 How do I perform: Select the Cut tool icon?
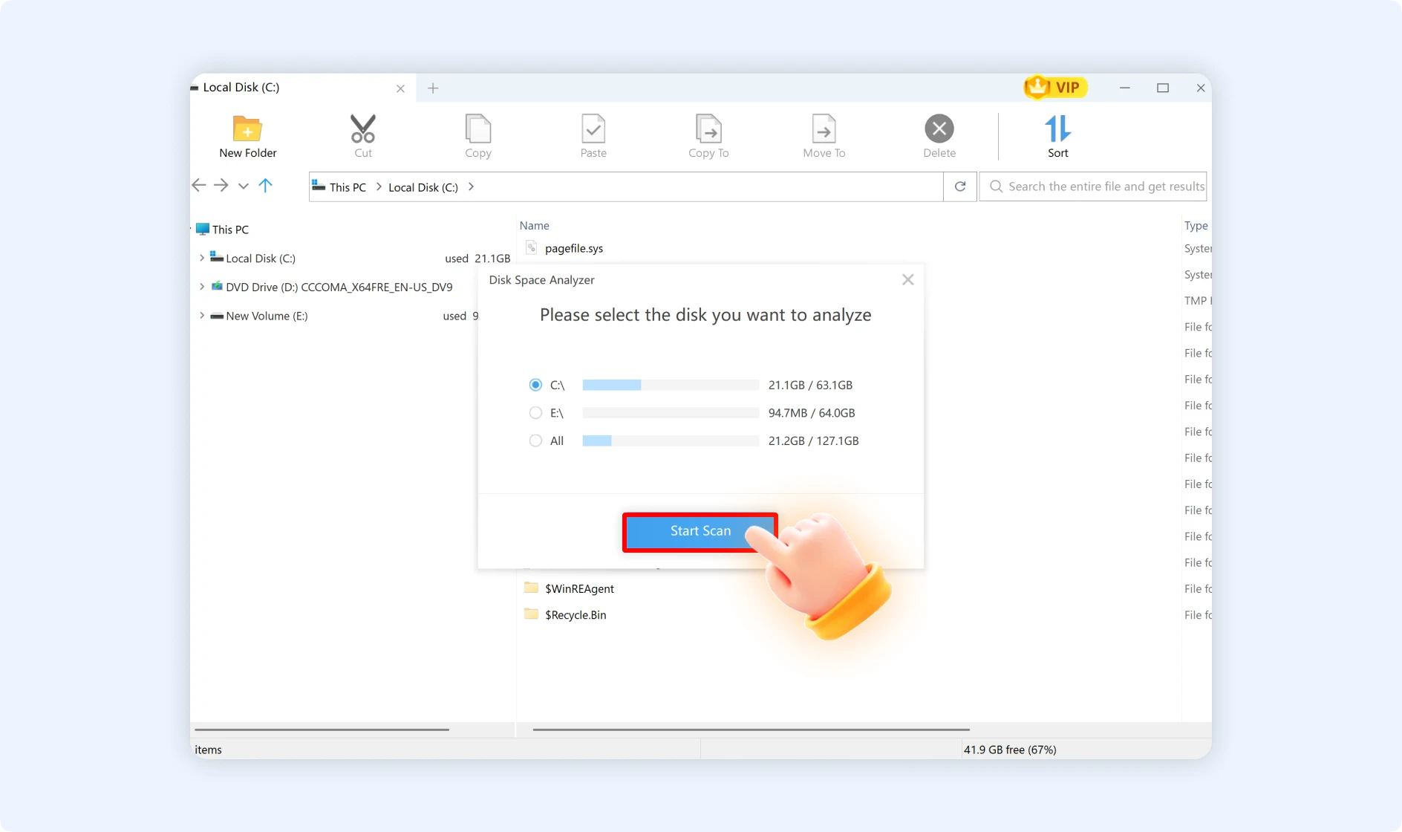[x=362, y=129]
